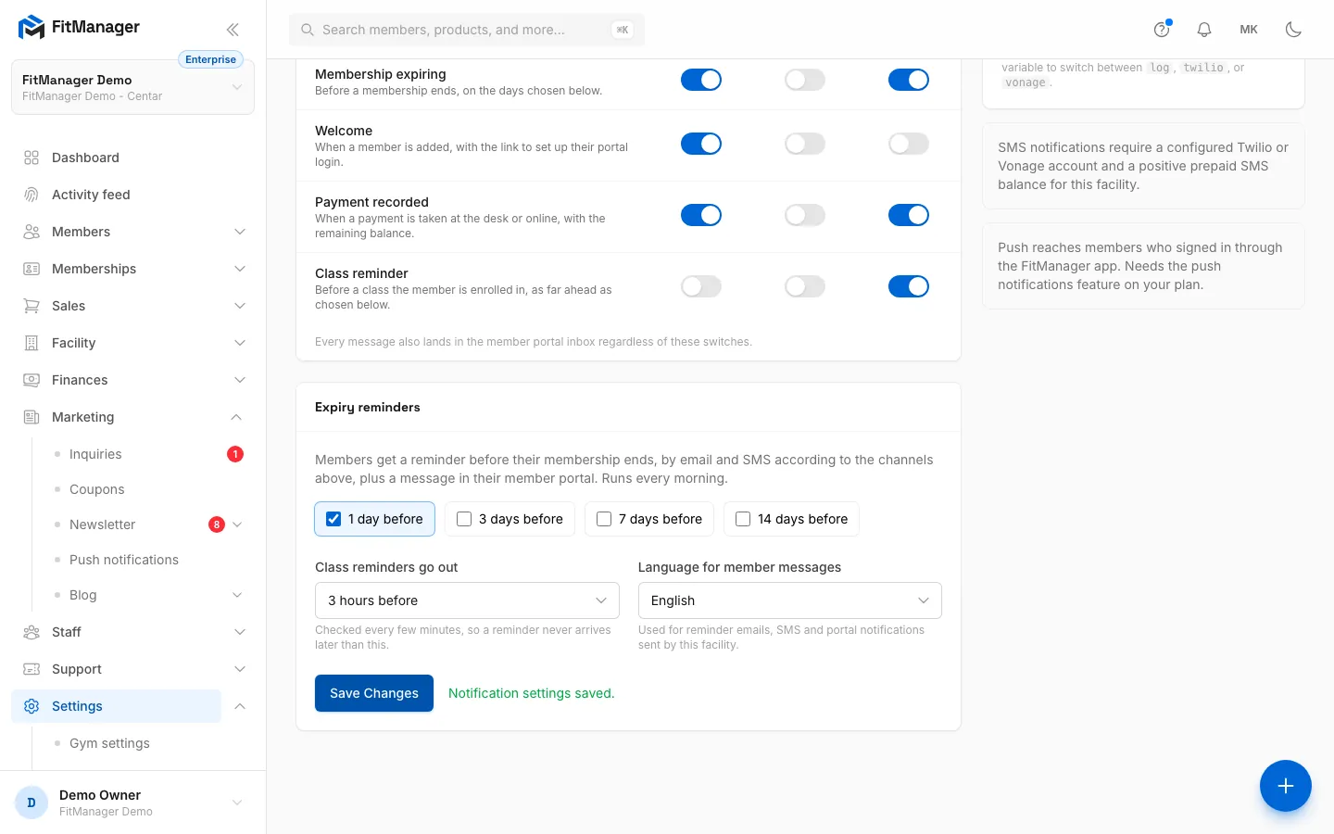The image size is (1334, 834).
Task: Click the Finances banknote icon
Action: coord(31,380)
